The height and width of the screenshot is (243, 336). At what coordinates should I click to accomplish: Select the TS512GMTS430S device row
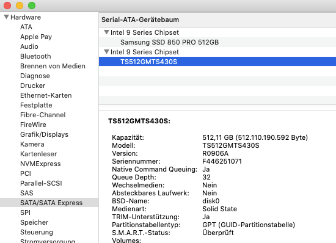point(217,62)
